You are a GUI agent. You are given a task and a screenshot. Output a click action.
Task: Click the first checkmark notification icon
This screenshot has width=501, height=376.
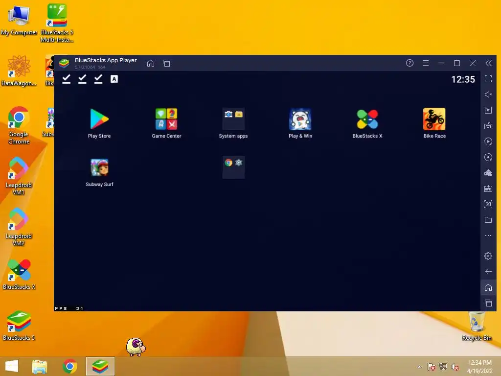(x=67, y=79)
